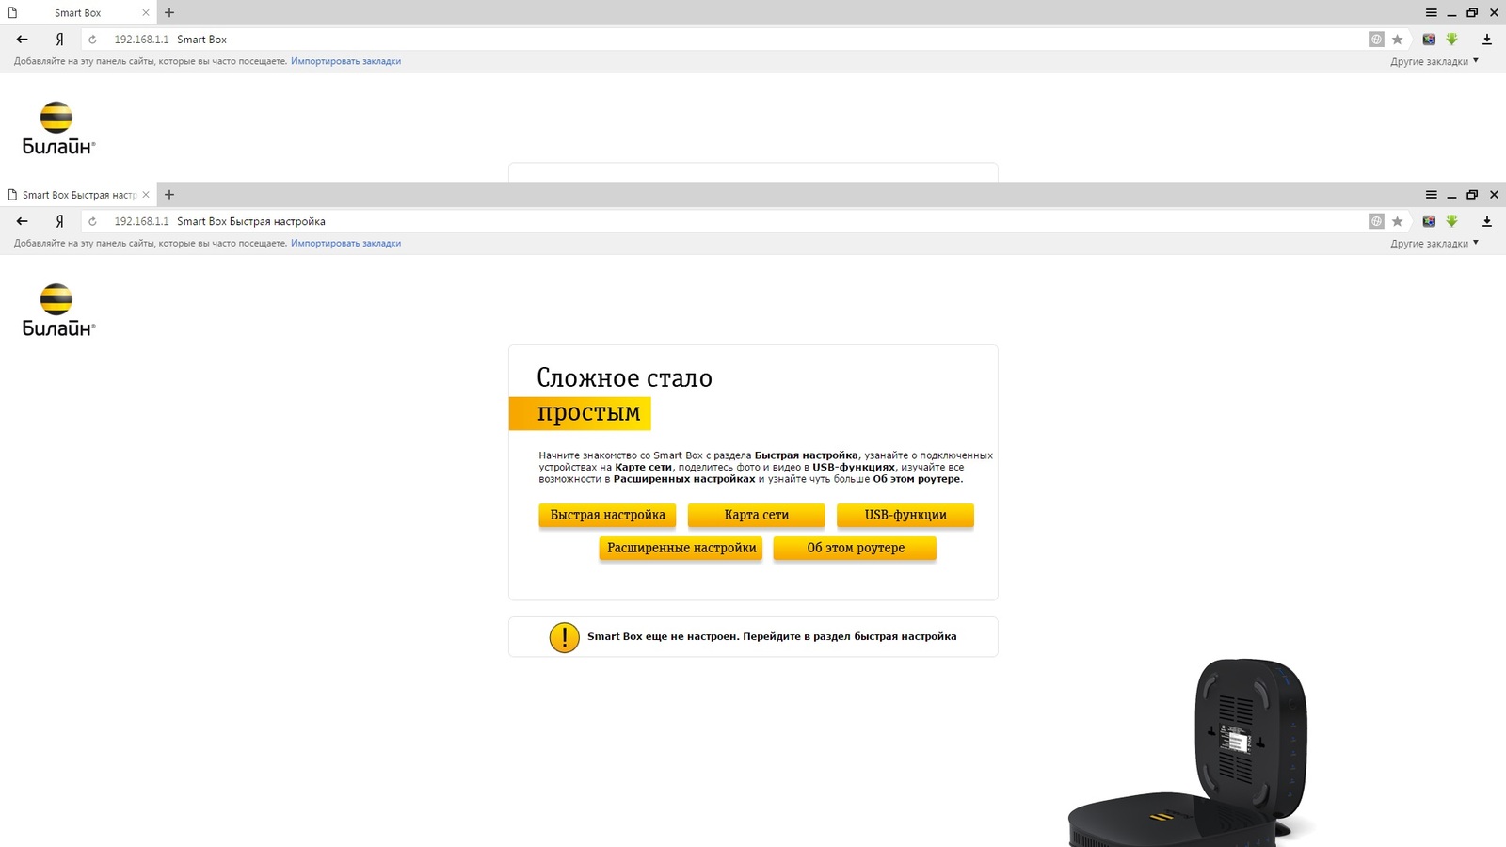Screen dimensions: 1506x847
Task: Click 'Импортировать закладки' link in lower window
Action: pyautogui.click(x=345, y=243)
